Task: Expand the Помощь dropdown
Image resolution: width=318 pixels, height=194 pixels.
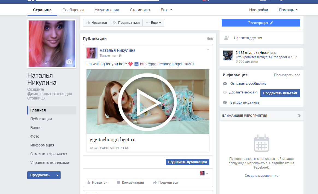Action: coord(288,10)
